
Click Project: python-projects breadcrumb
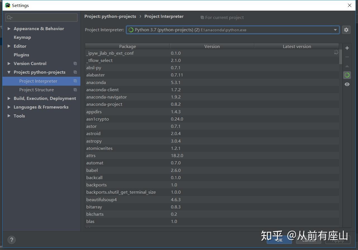tap(110, 16)
